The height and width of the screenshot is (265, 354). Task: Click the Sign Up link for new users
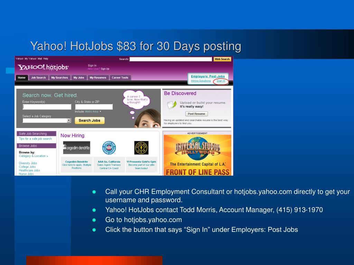(105, 69)
